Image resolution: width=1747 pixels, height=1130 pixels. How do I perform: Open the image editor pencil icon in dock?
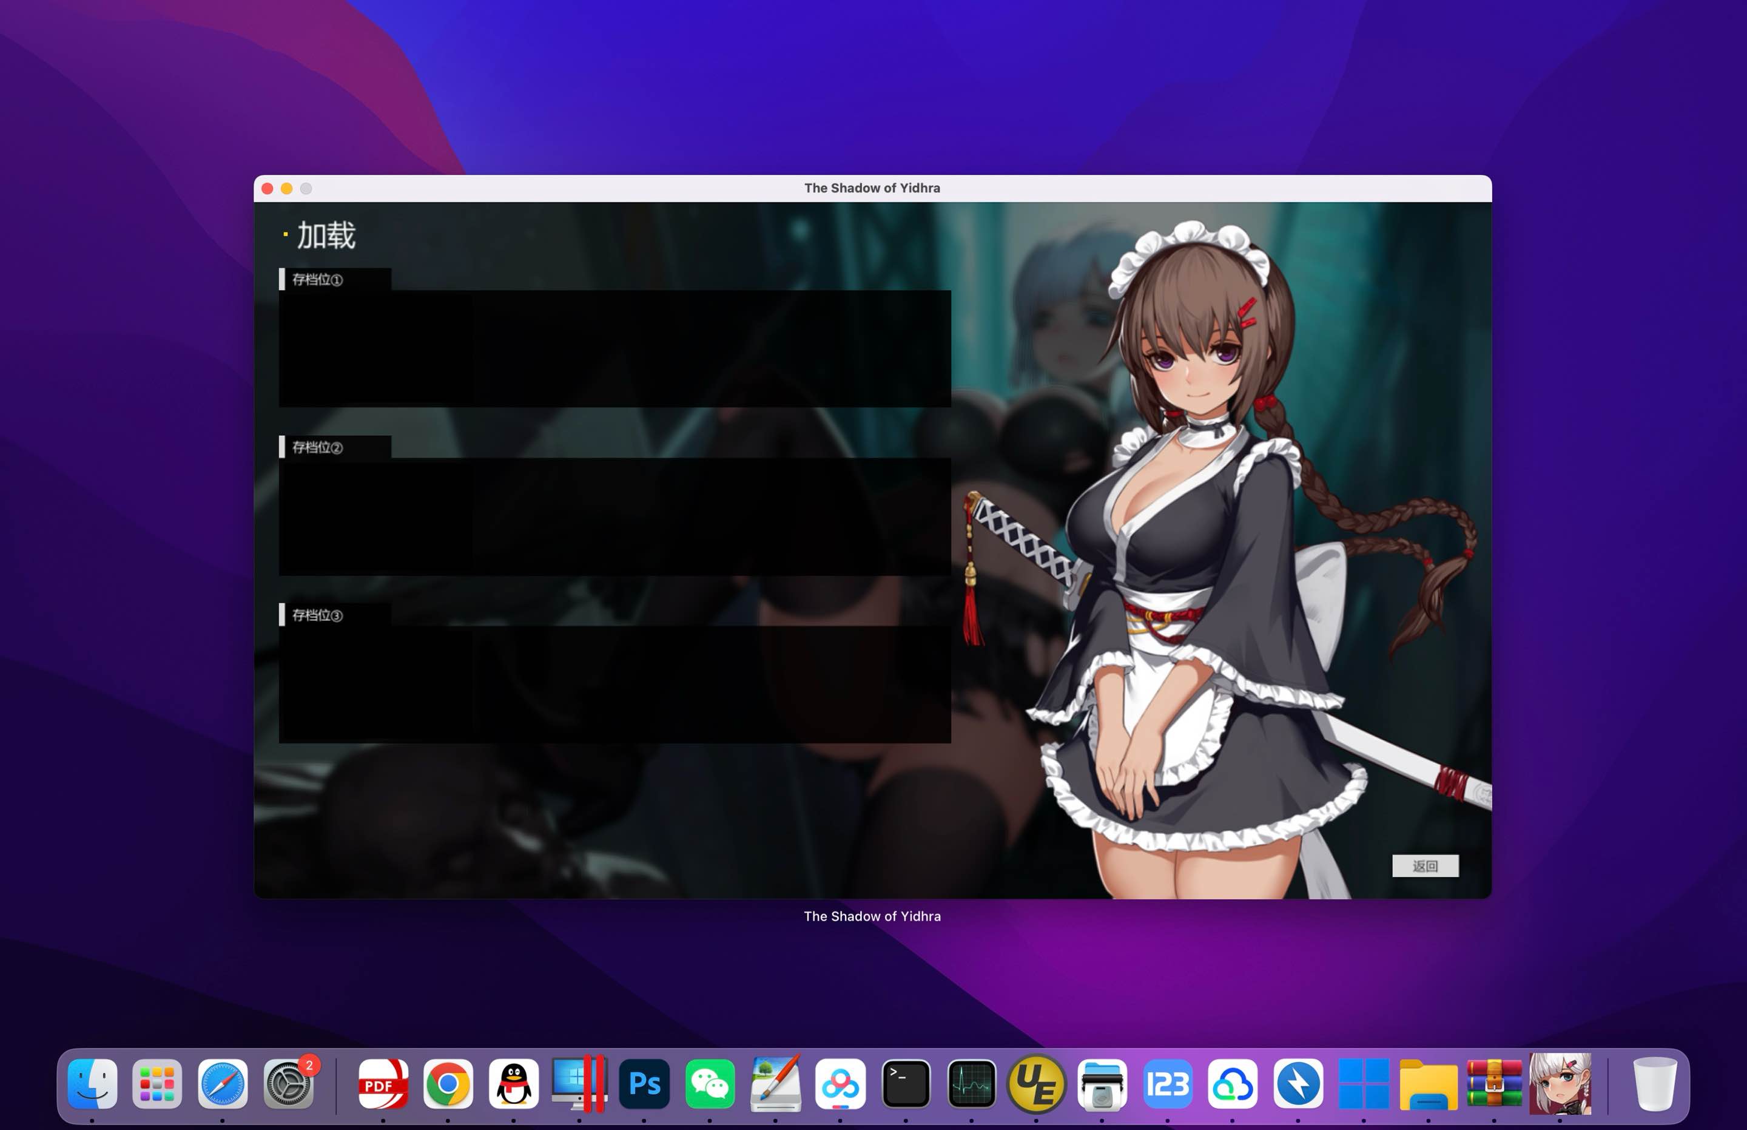775,1083
